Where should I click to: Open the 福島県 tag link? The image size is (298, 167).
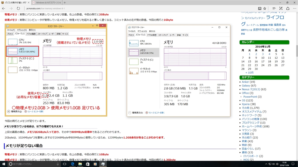pos(277,25)
